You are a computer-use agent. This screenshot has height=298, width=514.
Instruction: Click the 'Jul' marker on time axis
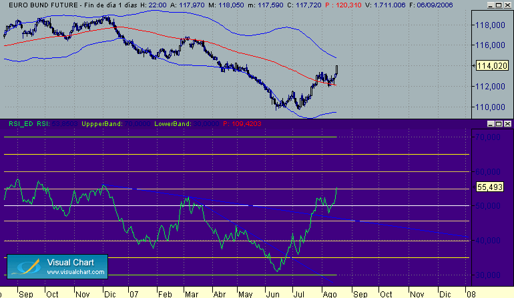(298, 294)
